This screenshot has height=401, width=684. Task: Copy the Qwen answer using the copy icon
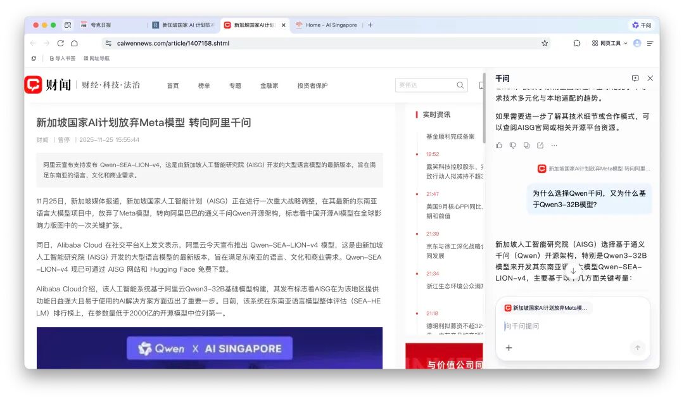click(x=526, y=145)
